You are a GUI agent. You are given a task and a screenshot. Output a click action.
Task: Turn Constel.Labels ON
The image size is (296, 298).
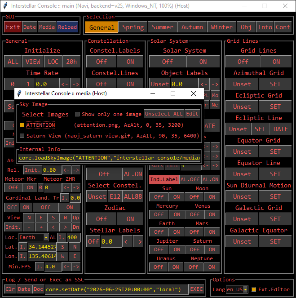[130, 62]
